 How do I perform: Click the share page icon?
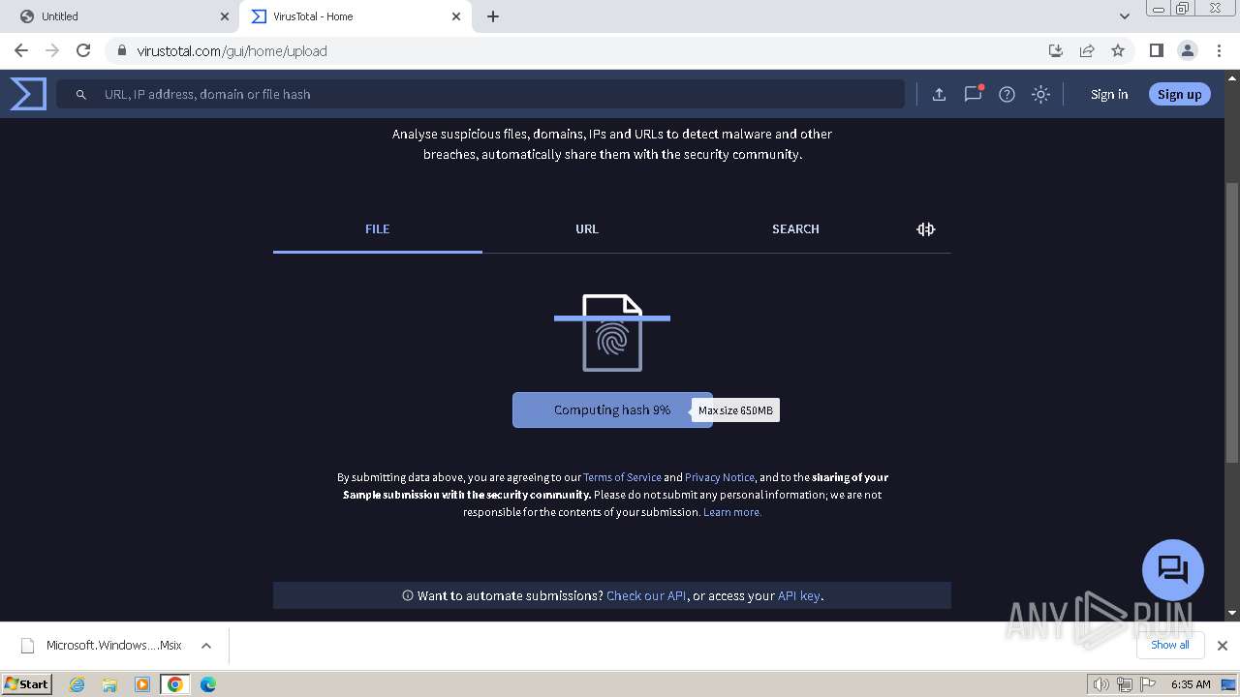pos(1087,50)
